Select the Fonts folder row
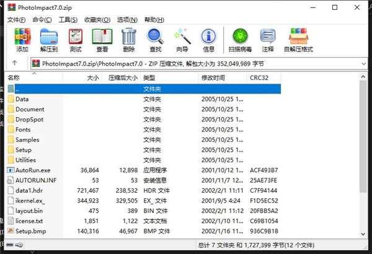 click(x=144, y=129)
